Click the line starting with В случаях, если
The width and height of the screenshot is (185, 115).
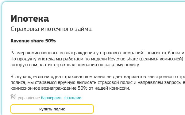(98, 77)
